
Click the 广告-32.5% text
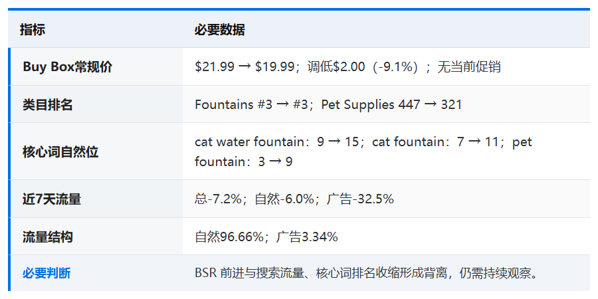pos(360,199)
